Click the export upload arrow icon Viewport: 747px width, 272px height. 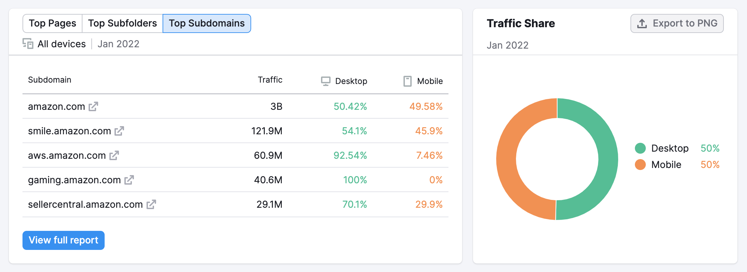642,23
